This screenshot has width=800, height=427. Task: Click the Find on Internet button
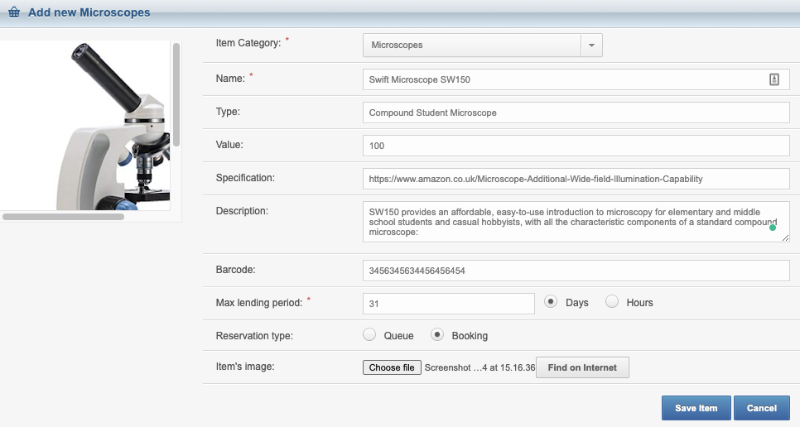(582, 367)
